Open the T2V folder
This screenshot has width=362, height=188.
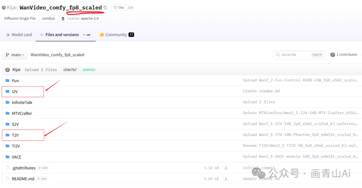tap(15, 135)
